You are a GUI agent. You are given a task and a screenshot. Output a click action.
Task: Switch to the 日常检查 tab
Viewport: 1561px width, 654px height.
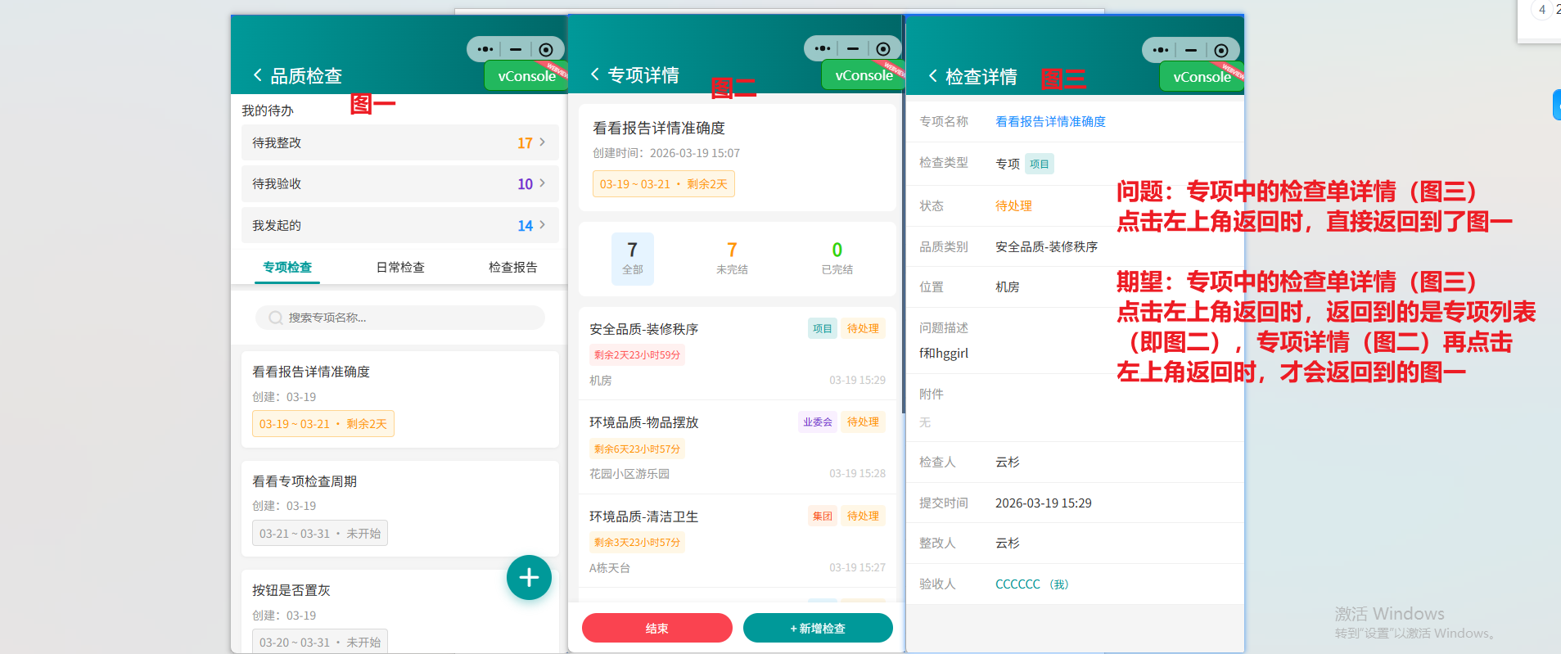(x=400, y=267)
